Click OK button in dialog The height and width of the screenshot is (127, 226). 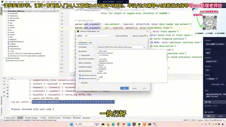coord(124,88)
